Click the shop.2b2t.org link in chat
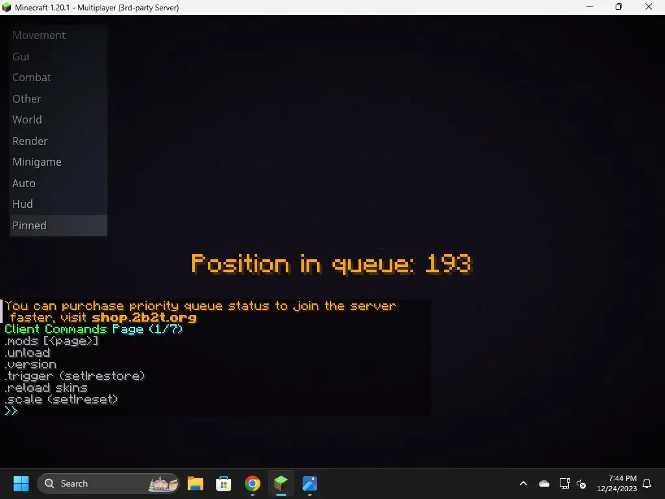 click(x=144, y=318)
